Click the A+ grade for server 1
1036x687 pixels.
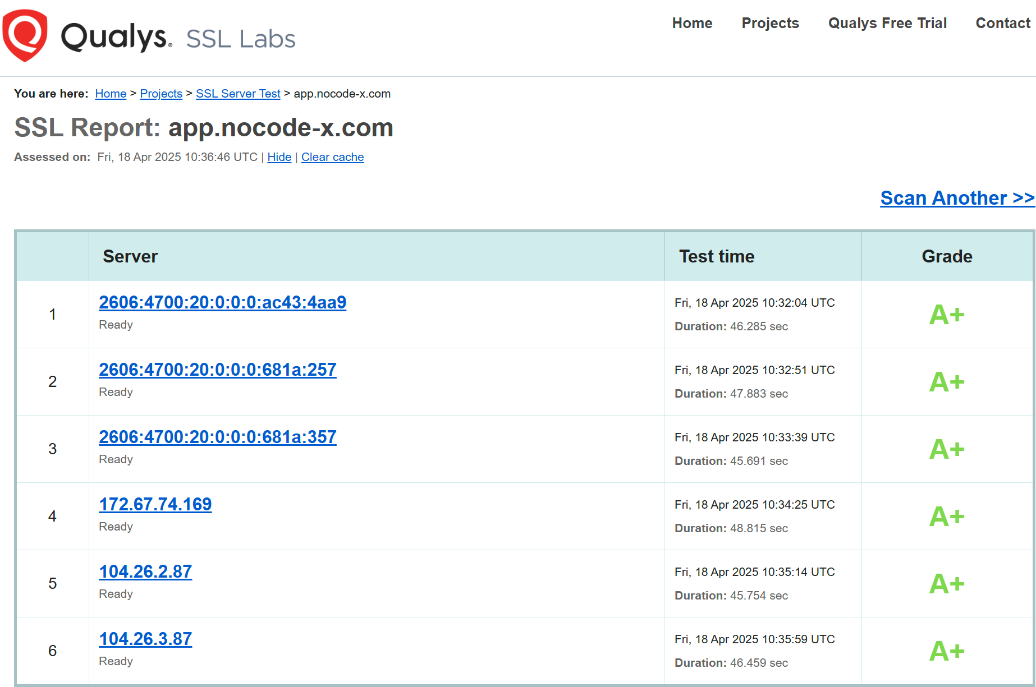point(947,314)
